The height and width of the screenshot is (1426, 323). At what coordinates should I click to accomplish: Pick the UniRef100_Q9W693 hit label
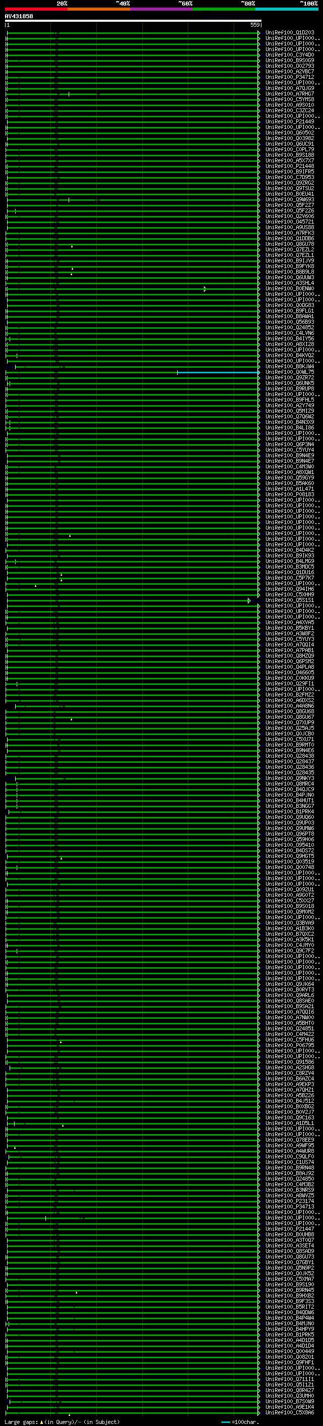pos(290,199)
